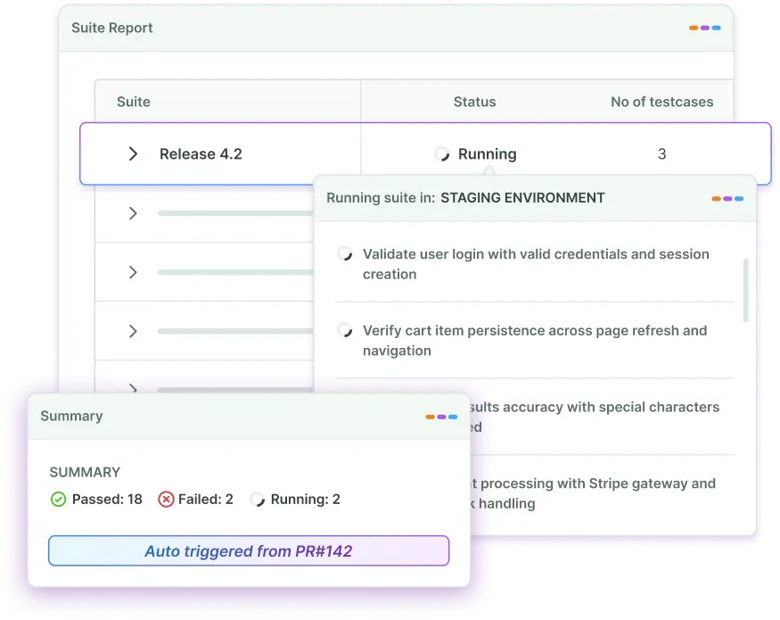Screen dimensions: 780x620
Task: Click the Status column header
Action: (x=474, y=102)
